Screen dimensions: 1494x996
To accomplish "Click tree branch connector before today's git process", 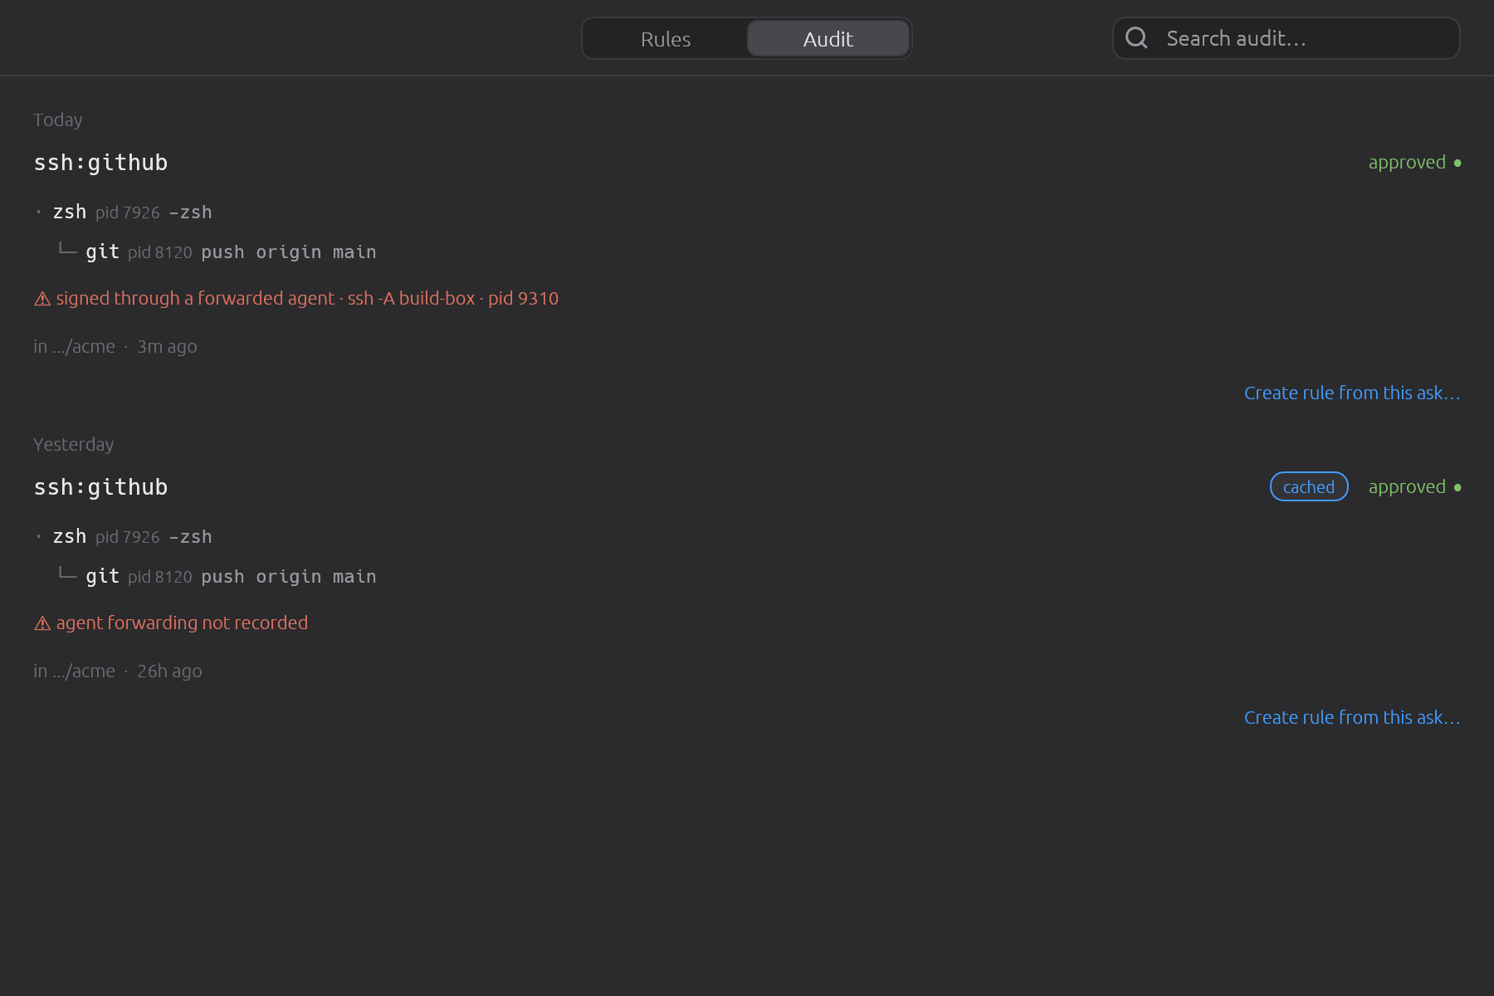I will (x=68, y=249).
